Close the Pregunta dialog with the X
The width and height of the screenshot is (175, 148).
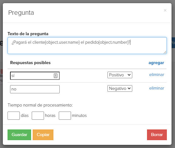(165, 10)
